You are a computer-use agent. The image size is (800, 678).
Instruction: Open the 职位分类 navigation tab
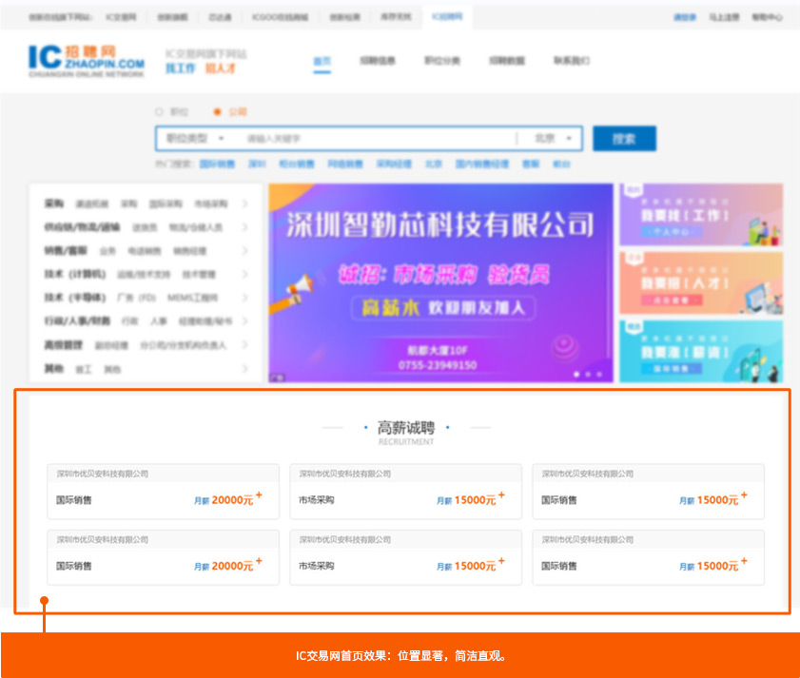coord(442,61)
